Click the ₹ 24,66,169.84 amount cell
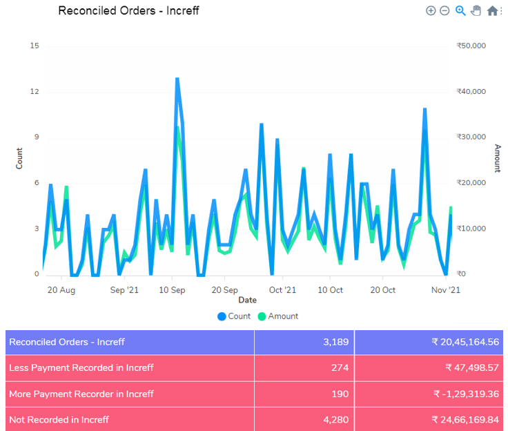The width and height of the screenshot is (508, 431). (x=429, y=419)
